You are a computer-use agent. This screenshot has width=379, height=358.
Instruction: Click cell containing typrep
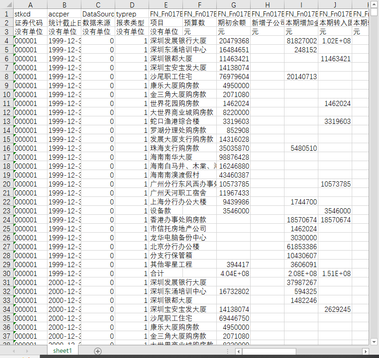click(x=132, y=14)
